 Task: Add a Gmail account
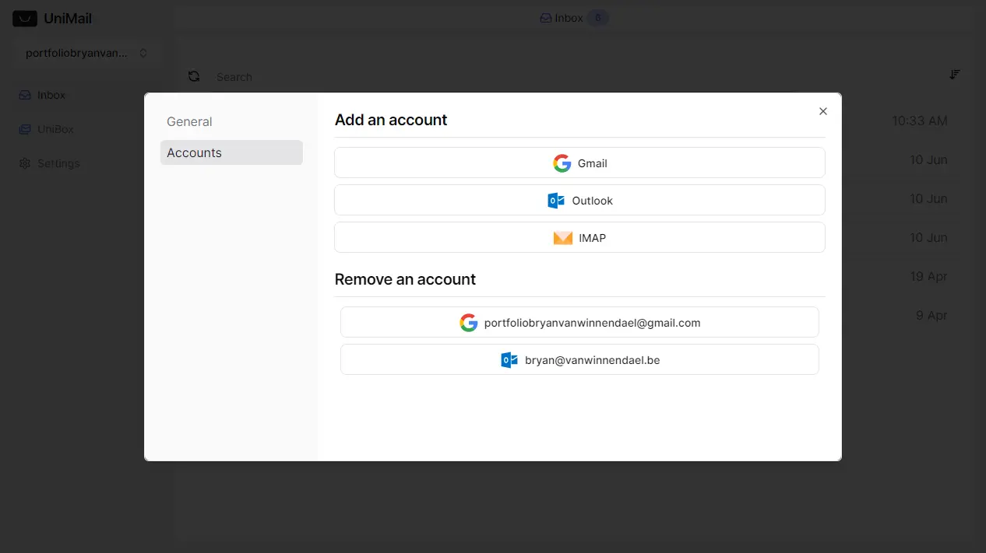579,163
